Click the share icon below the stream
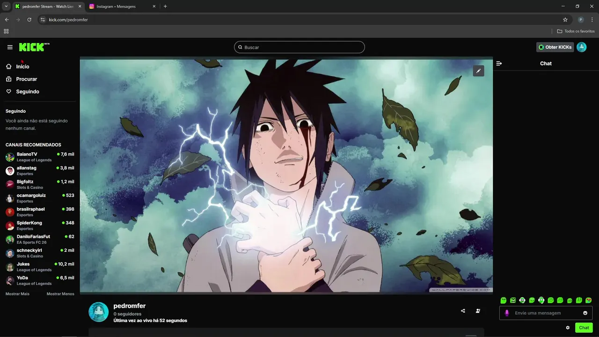Viewport: 599px width, 337px height. 463,311
